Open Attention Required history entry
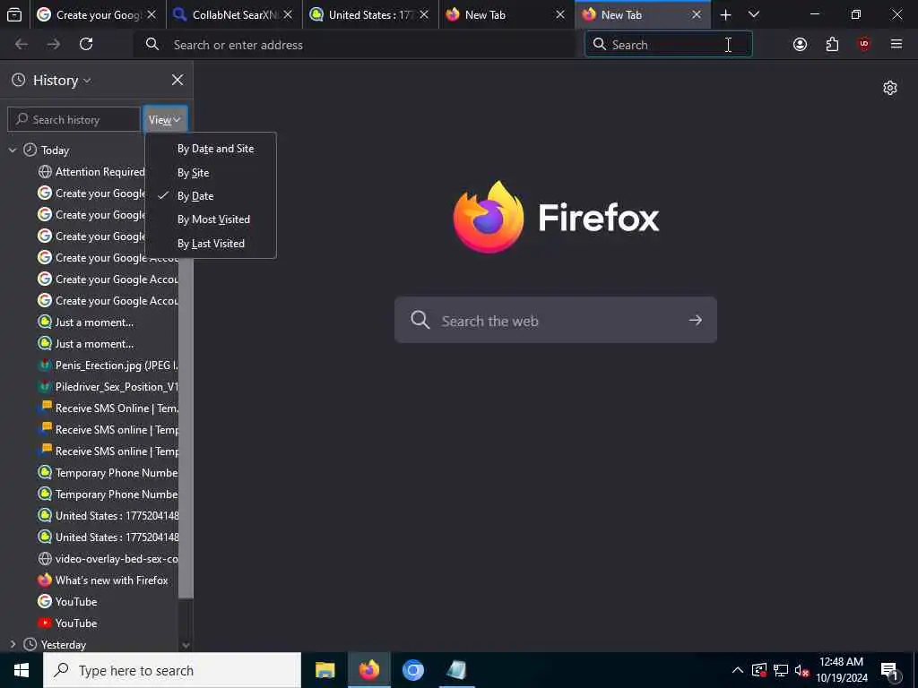Screen dimensions: 918x688 click(x=91, y=172)
